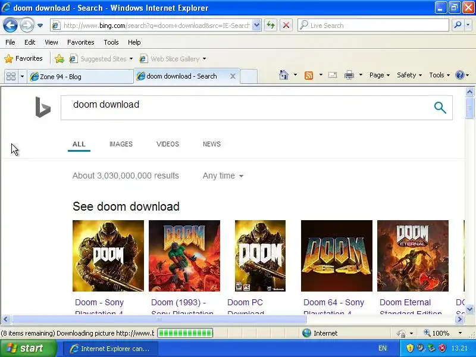Expand the address bar history dropdown
The image size is (476, 357).
click(256, 26)
